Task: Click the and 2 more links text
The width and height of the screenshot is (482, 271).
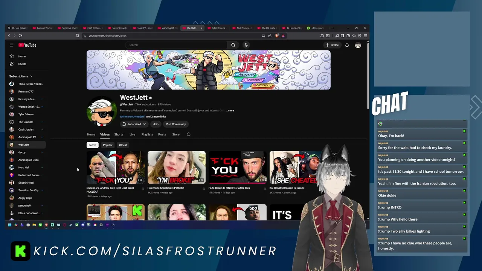Action: click(x=156, y=117)
